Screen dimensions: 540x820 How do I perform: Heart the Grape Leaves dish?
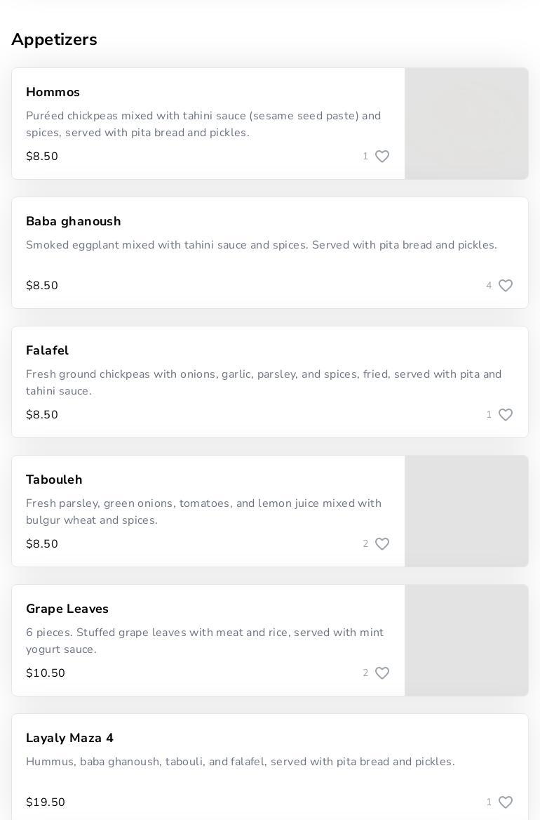(x=382, y=673)
